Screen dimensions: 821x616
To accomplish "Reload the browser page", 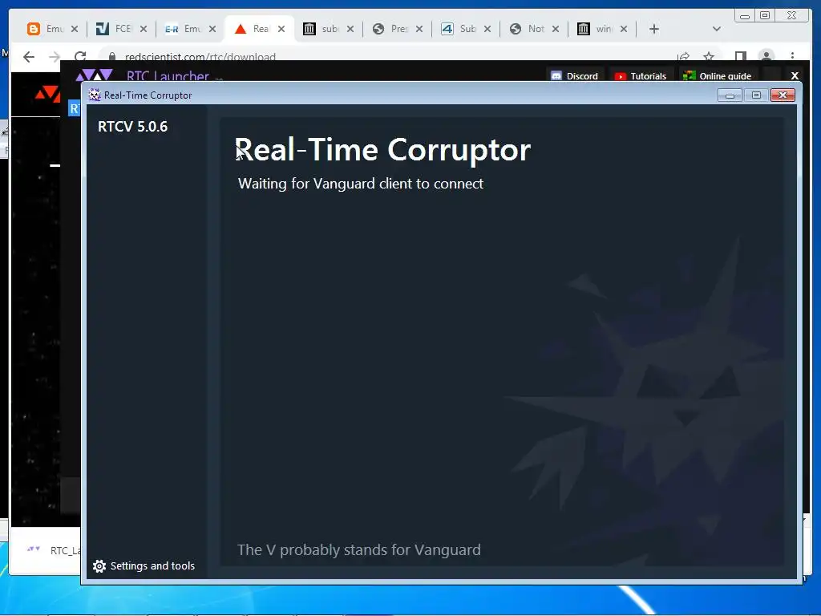I will tap(79, 57).
